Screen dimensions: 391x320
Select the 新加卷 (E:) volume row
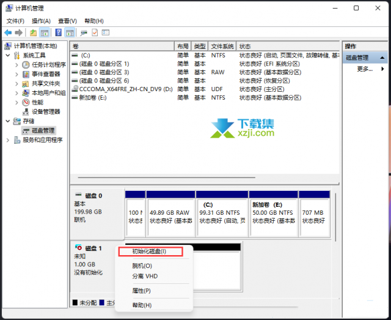[x=205, y=98]
